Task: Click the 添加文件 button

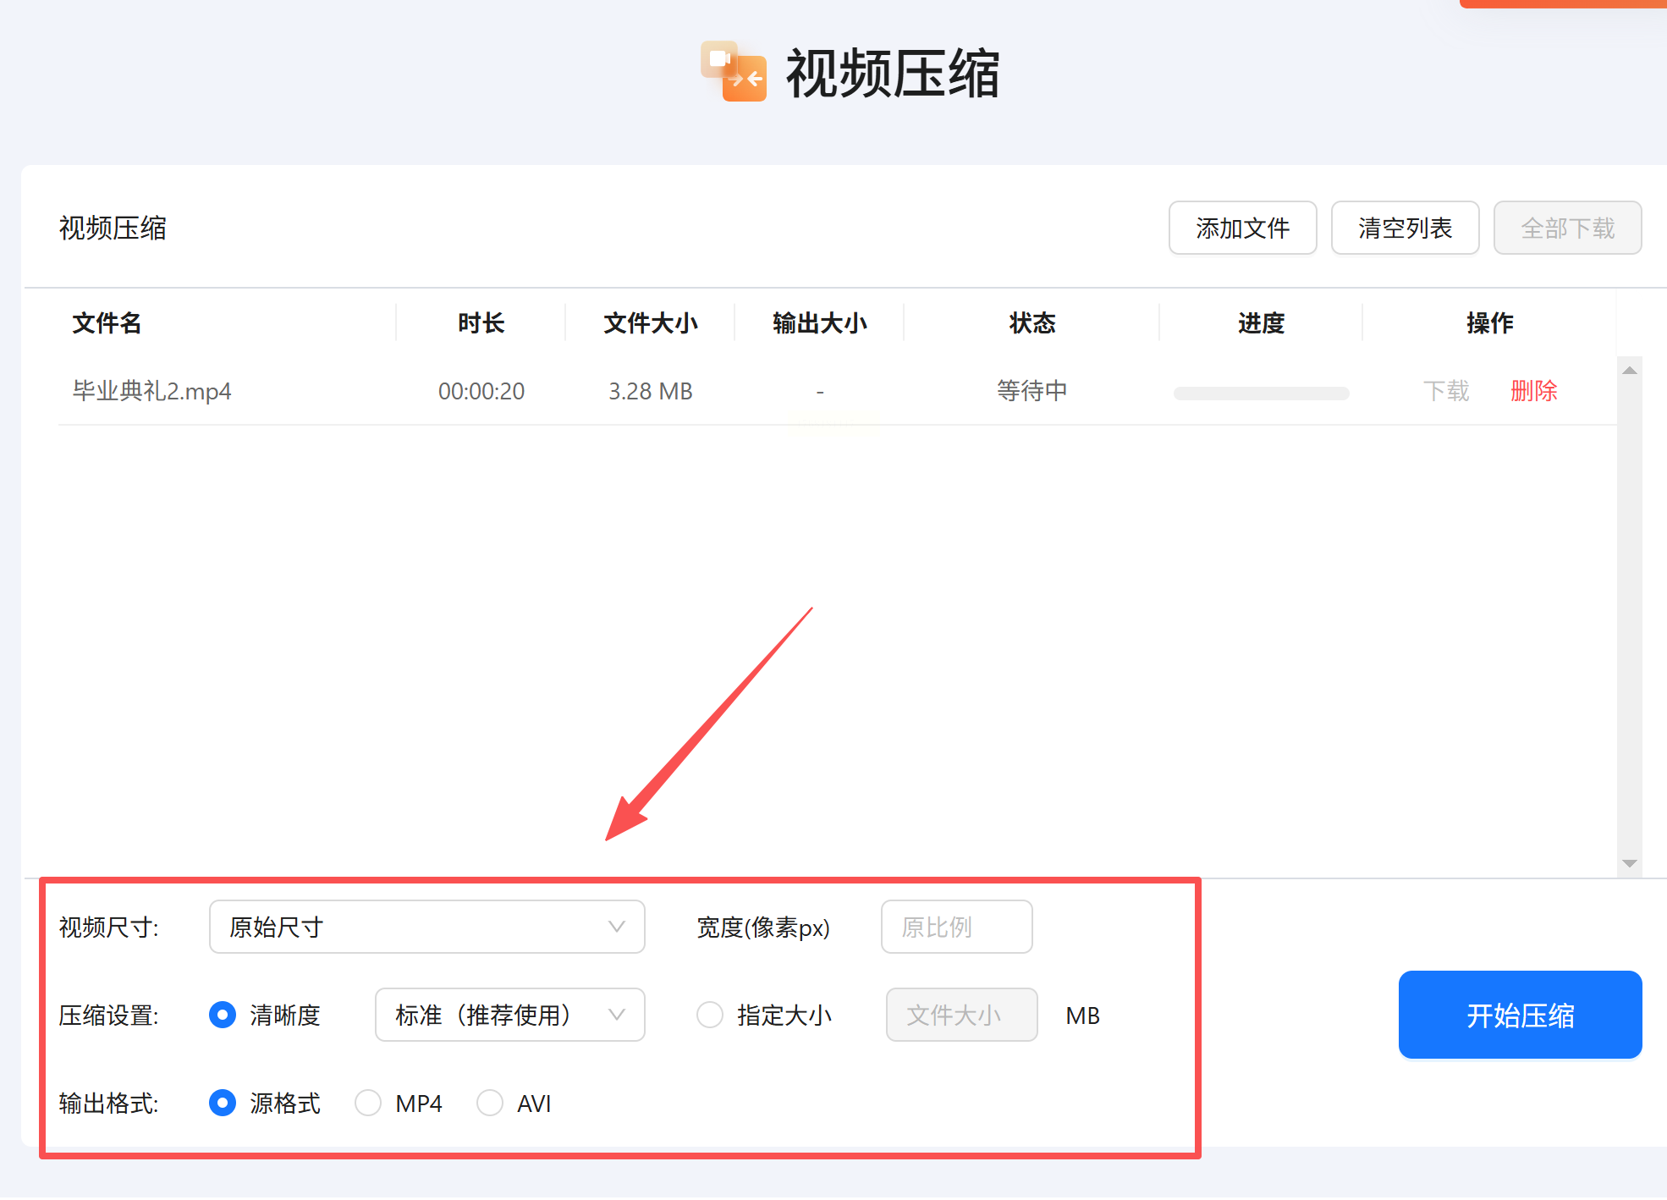Action: [x=1242, y=228]
